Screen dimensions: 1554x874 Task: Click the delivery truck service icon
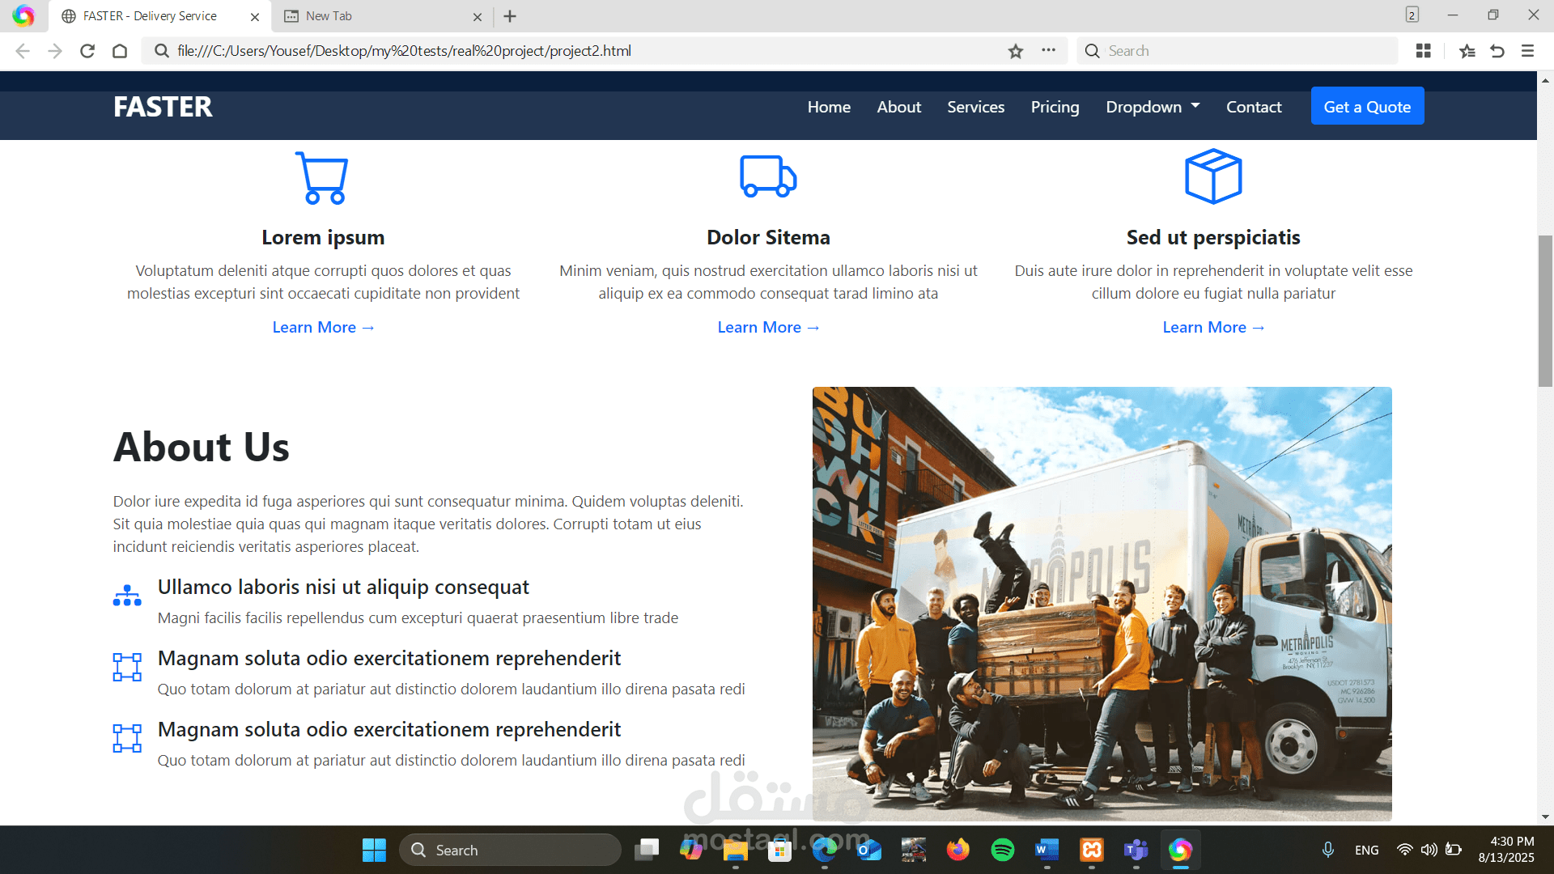(768, 176)
